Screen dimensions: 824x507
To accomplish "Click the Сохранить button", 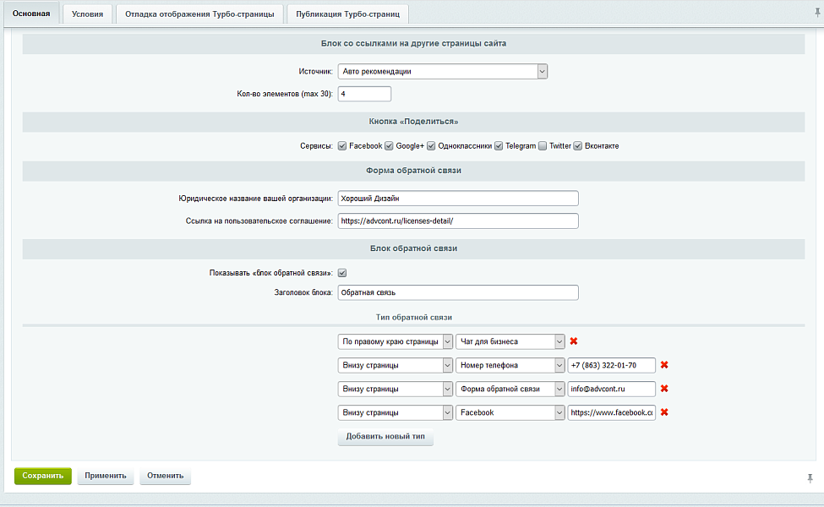I will [x=43, y=476].
